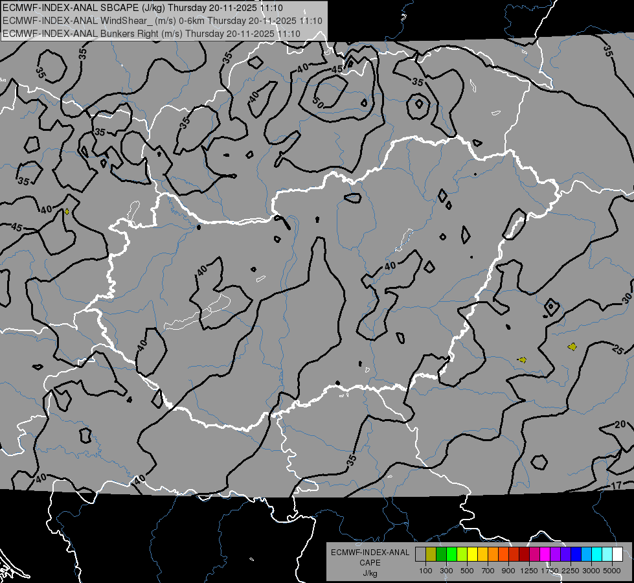The height and width of the screenshot is (583, 634).
Task: Click legend value 3000
Action: [591, 571]
